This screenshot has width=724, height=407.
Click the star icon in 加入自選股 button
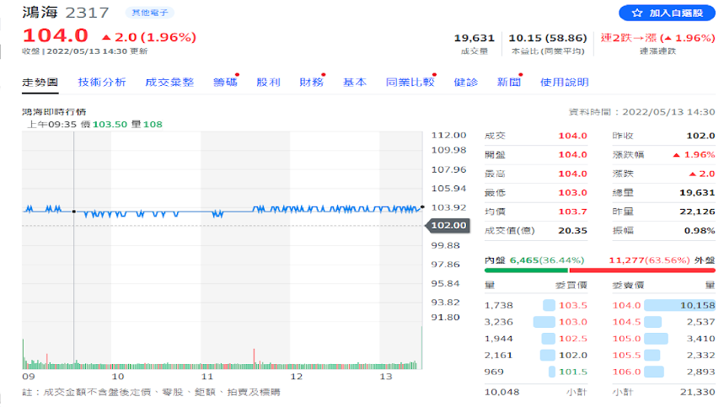(x=637, y=13)
